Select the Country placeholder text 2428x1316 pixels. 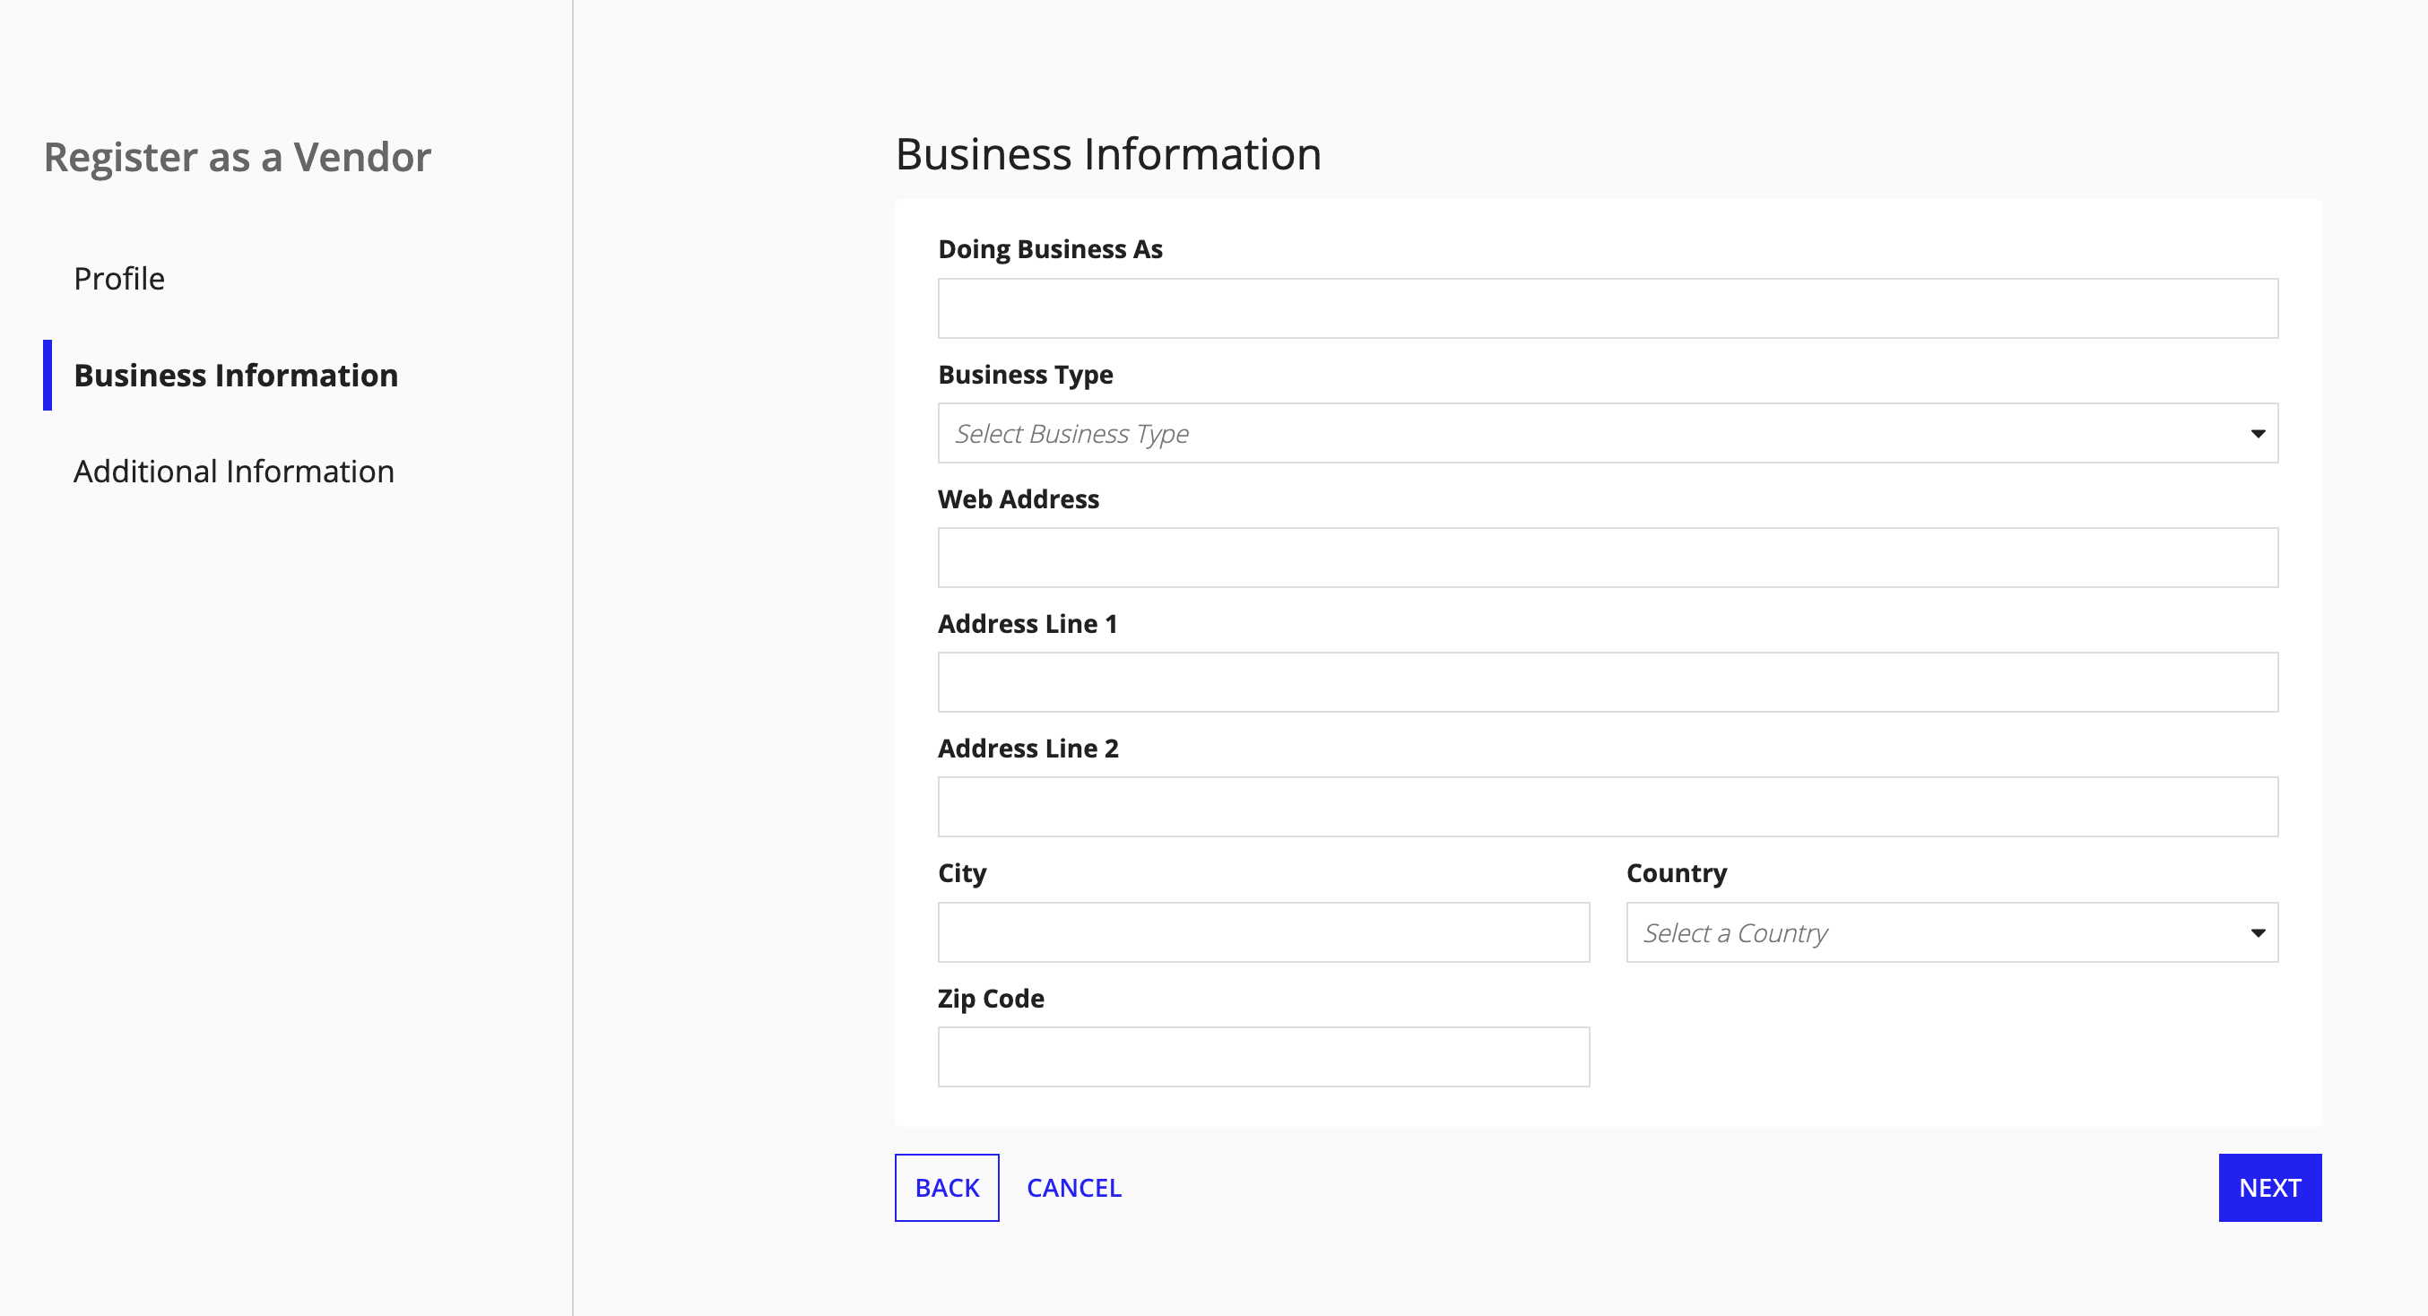1735,932
